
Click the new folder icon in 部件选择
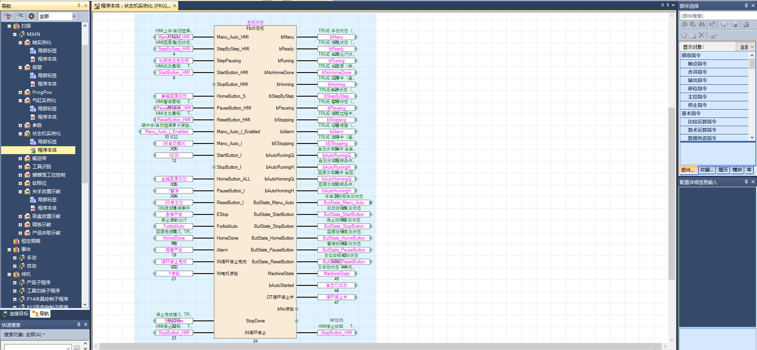pyautogui.click(x=693, y=35)
